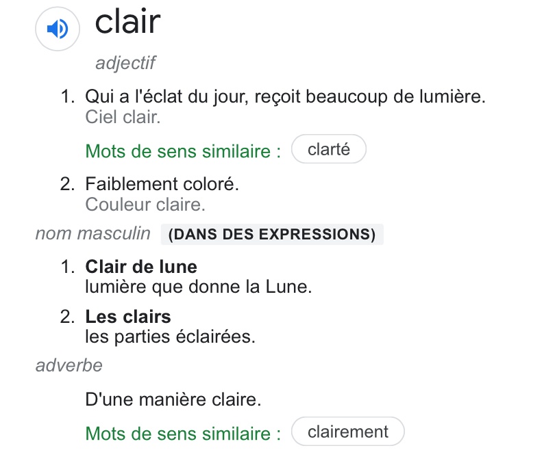The width and height of the screenshot is (555, 459).
Task: Click the example phrase 'Ciel clair.'
Action: click(x=123, y=117)
